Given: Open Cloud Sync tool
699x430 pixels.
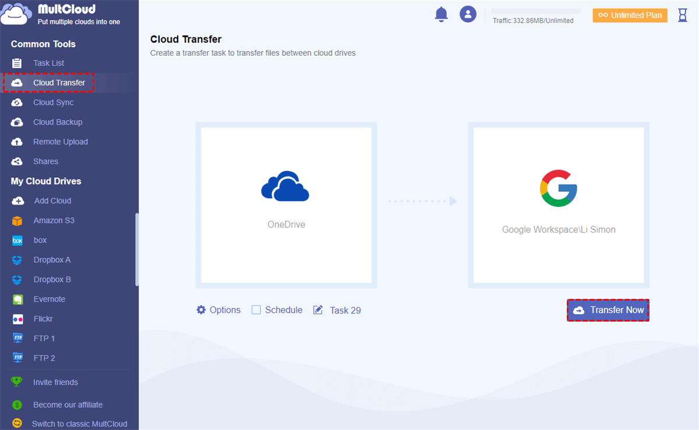Looking at the screenshot, I should coord(53,103).
